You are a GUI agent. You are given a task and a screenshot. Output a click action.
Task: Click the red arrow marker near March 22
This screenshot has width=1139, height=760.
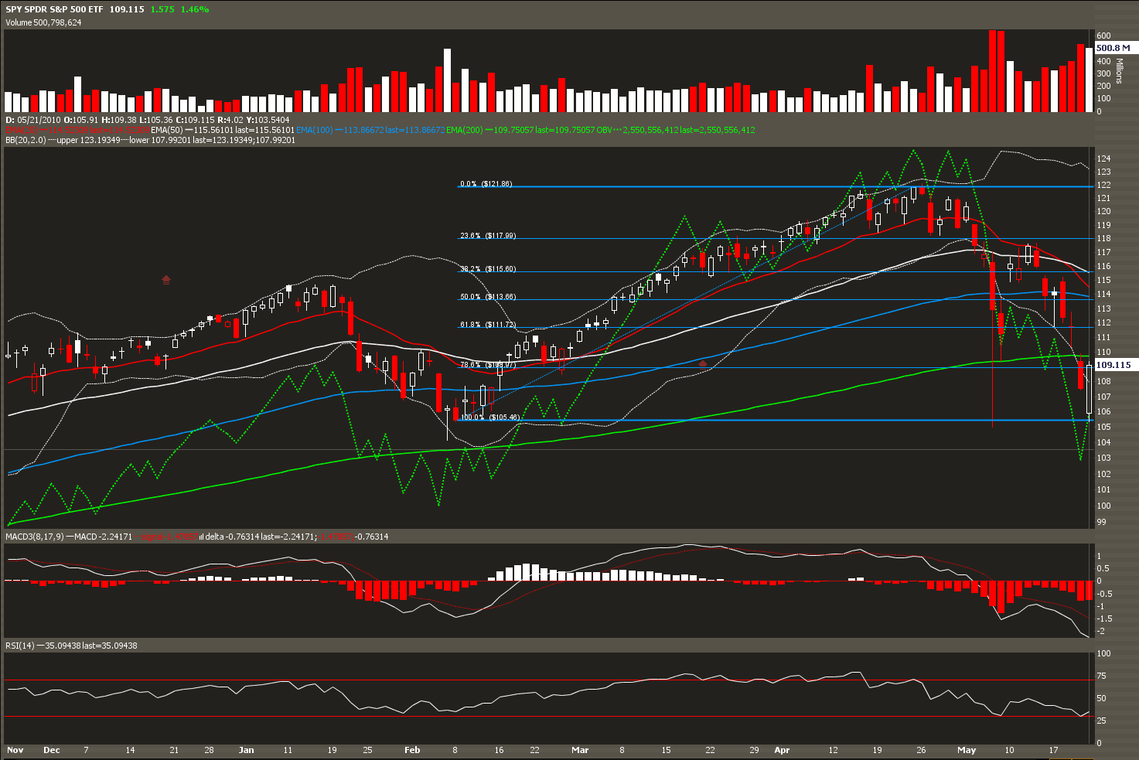click(x=703, y=363)
